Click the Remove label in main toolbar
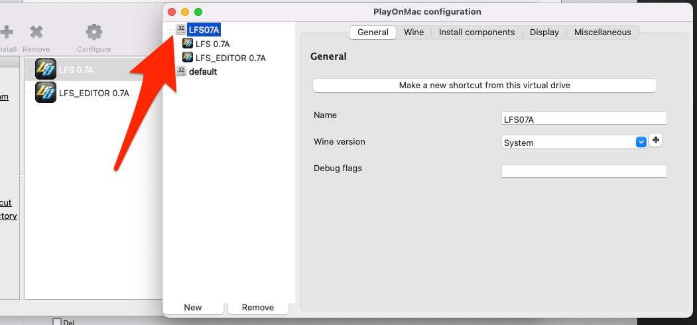The height and width of the screenshot is (325, 697). (x=36, y=49)
